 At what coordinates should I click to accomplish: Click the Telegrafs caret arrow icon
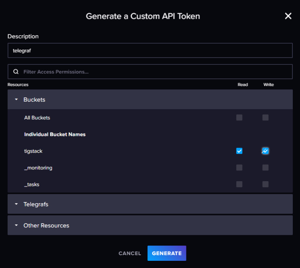pos(16,204)
